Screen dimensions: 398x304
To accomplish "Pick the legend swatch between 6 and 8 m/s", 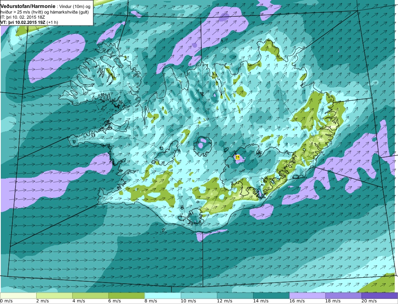I will 127,296.
